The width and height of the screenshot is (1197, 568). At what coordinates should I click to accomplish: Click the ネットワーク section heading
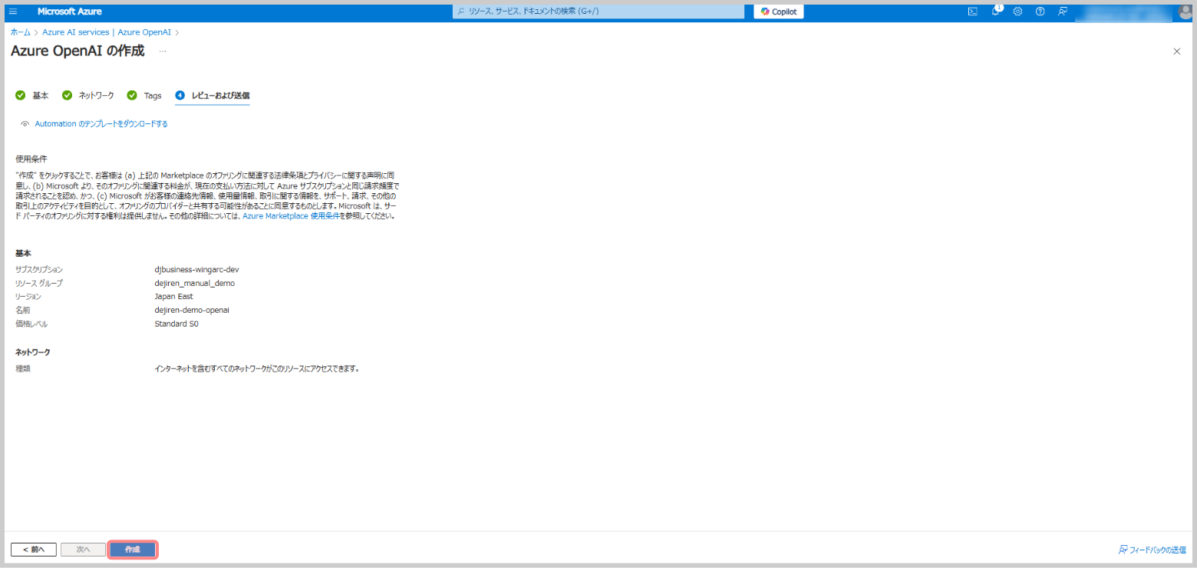coord(33,352)
